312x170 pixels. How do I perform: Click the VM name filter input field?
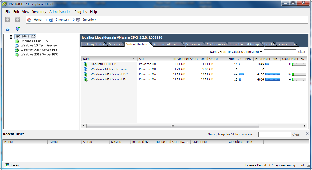280,52
